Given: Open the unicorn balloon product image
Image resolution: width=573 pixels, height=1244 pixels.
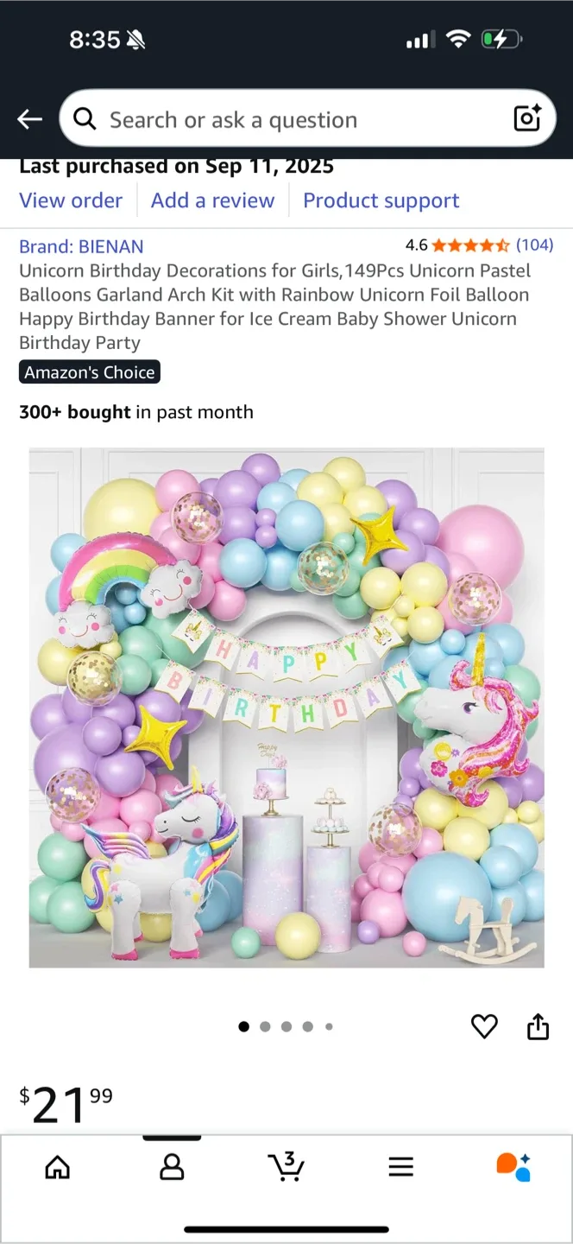Looking at the screenshot, I should [x=286, y=708].
